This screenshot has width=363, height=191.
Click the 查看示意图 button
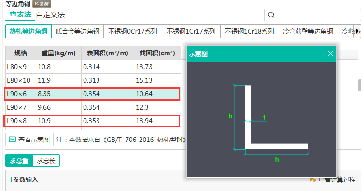coord(29,140)
